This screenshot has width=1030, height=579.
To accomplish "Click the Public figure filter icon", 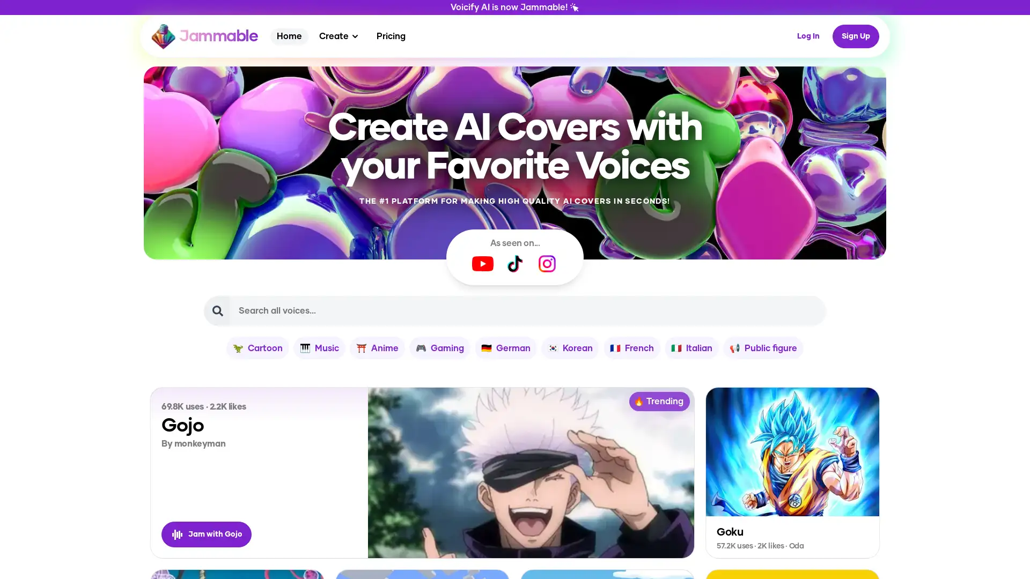I will 734,348.
